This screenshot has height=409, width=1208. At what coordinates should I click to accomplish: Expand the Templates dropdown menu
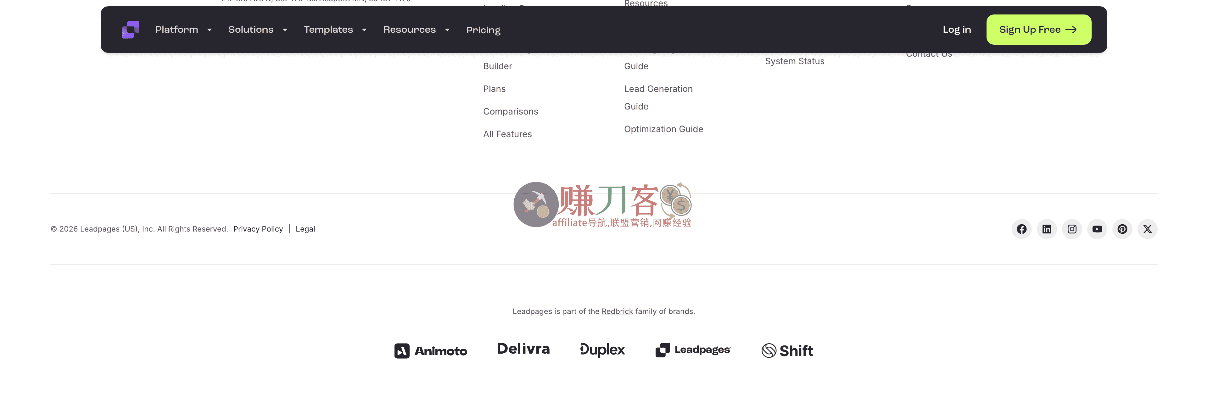point(334,29)
